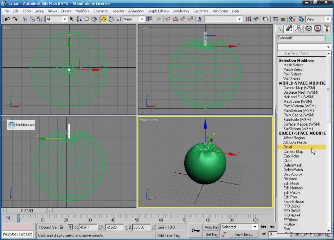
Task: Switch to the Display command panel tab
Action: tap(317, 29)
